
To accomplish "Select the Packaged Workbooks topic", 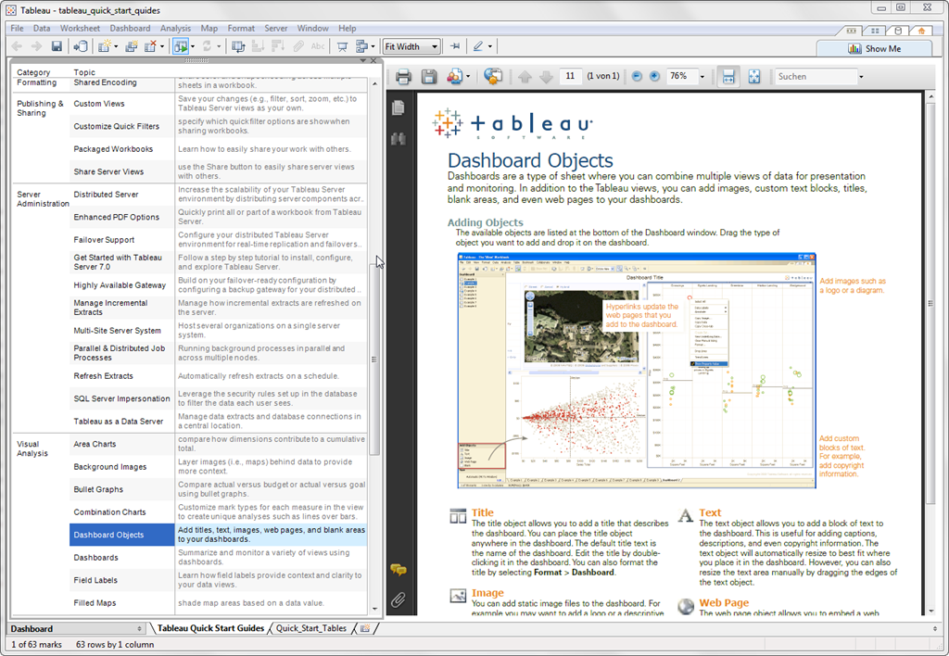I will click(x=113, y=149).
